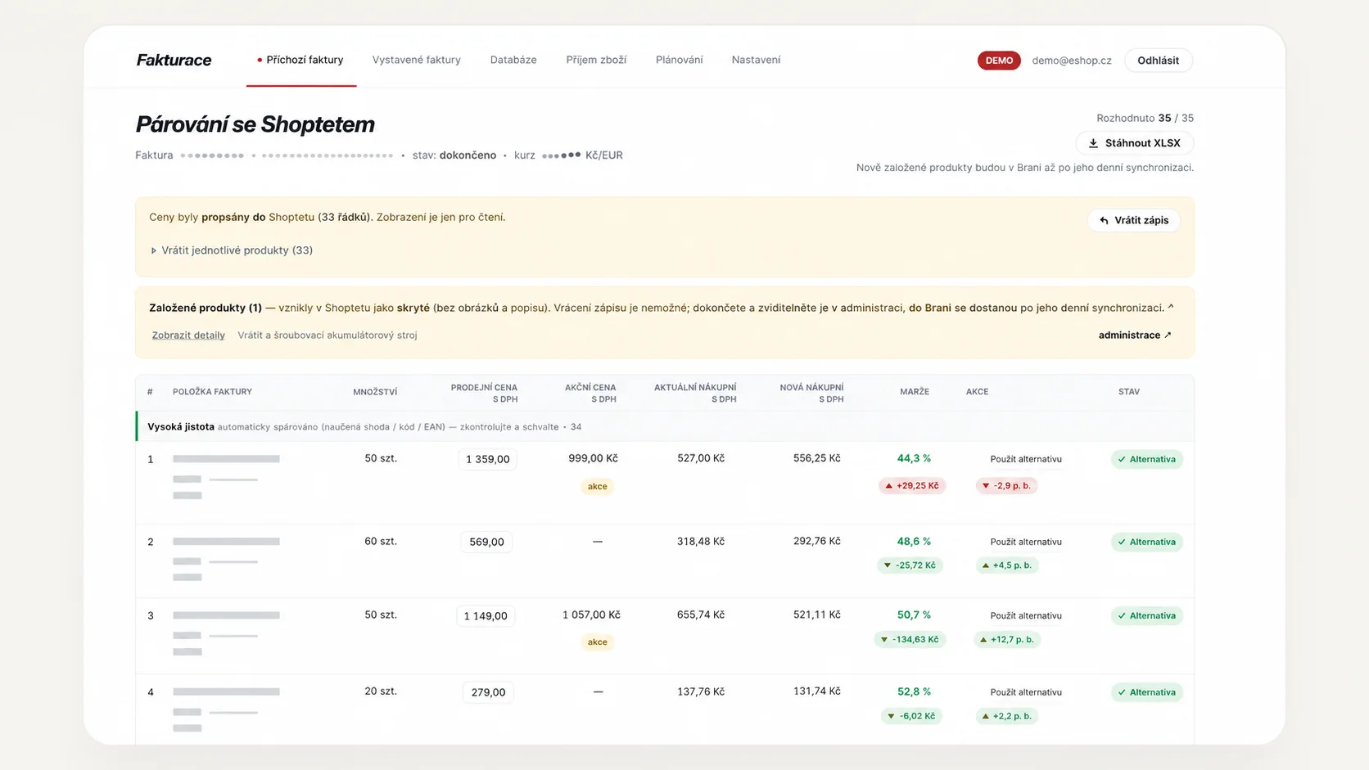This screenshot has width=1369, height=770.
Task: Switch to the Příchozí faktury tab
Action: [300, 60]
